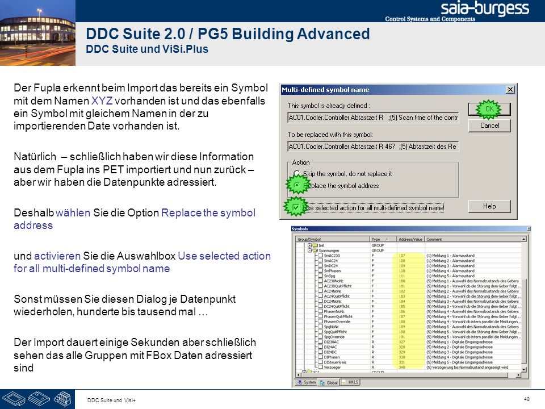Click the SmPhasen symbol icon
The image size is (545, 409).
pyautogui.click(x=321, y=270)
